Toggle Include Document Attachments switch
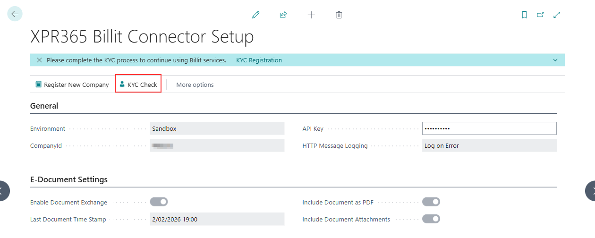This screenshot has height=238, width=595. tap(431, 219)
